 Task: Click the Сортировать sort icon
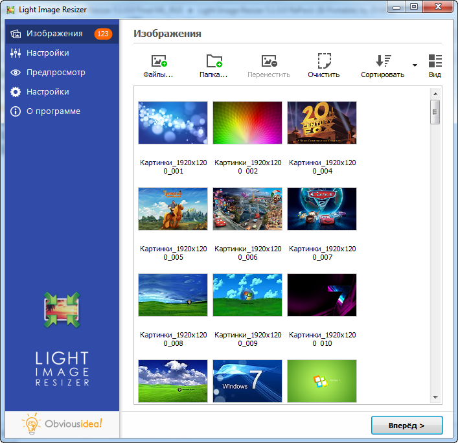[x=383, y=61]
